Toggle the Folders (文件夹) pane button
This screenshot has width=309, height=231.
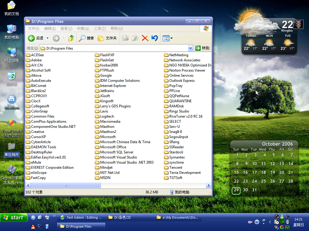point(107,38)
